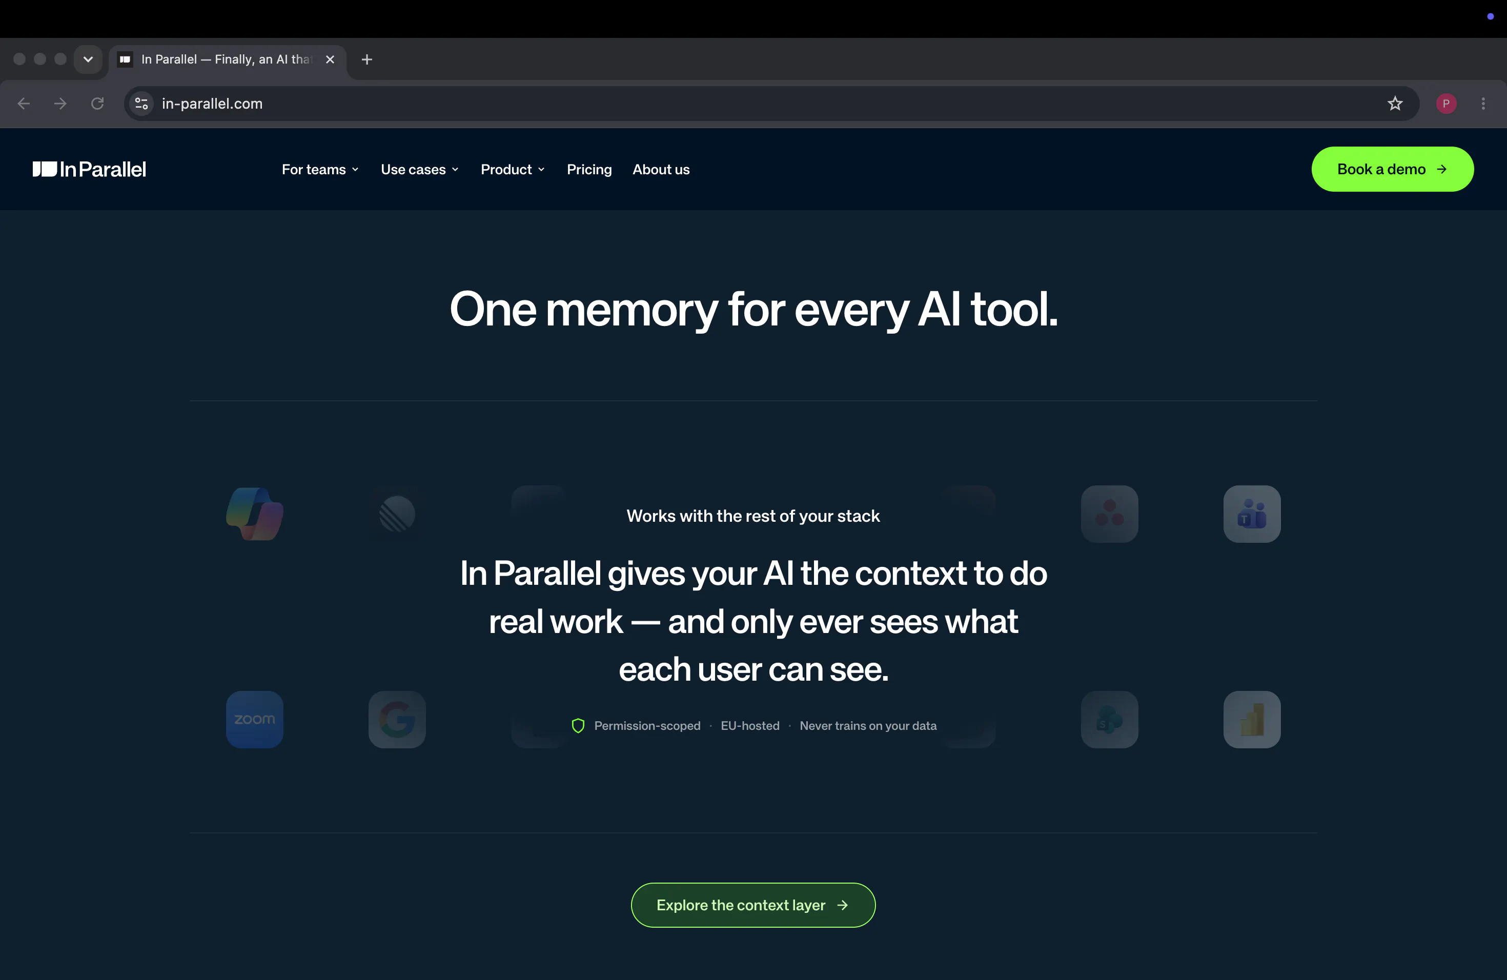Screen dimensions: 1507x980
Task: Open the About us page
Action: pyautogui.click(x=661, y=169)
